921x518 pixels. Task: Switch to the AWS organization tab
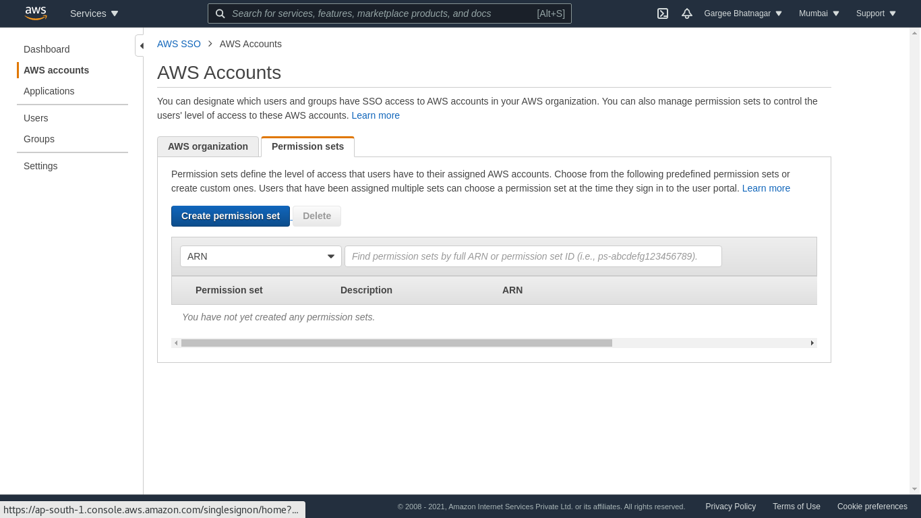208,146
